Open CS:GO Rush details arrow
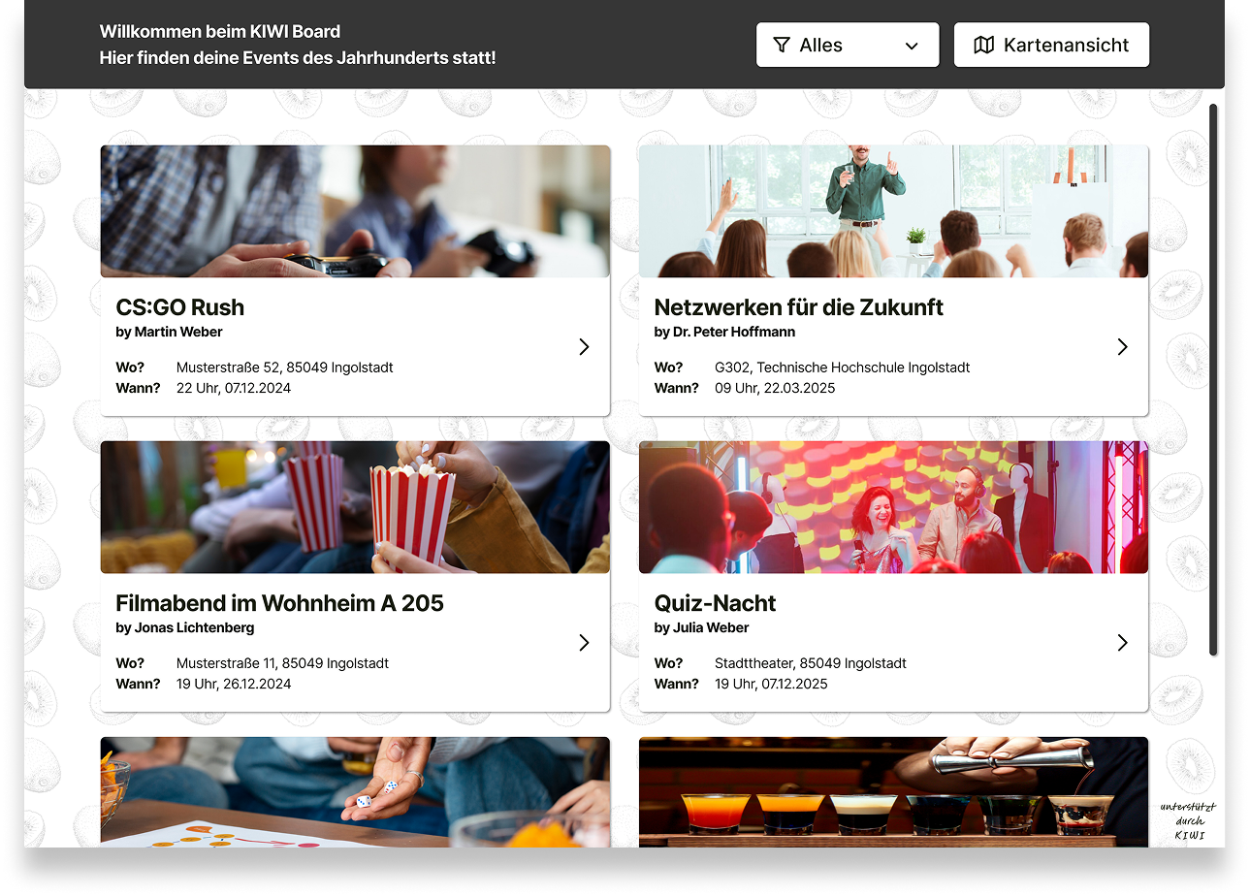Viewport: 1250px width, 896px height. 584,347
